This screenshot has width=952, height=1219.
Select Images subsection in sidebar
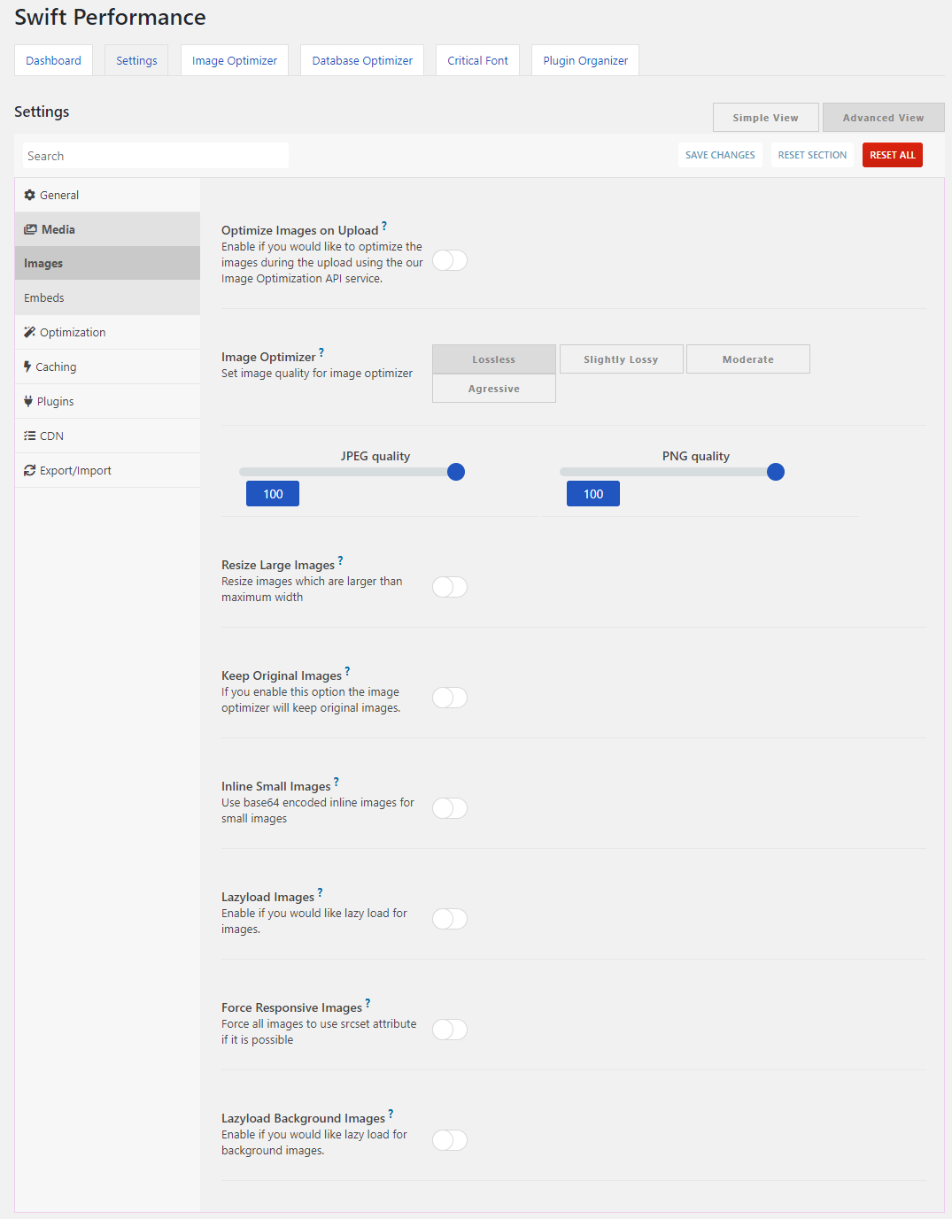[x=107, y=264]
